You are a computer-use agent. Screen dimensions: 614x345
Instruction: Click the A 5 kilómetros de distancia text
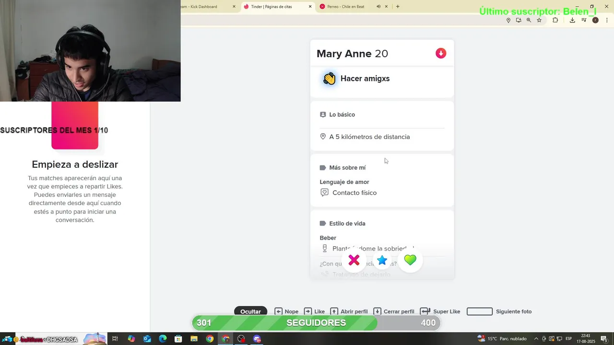[x=369, y=137]
